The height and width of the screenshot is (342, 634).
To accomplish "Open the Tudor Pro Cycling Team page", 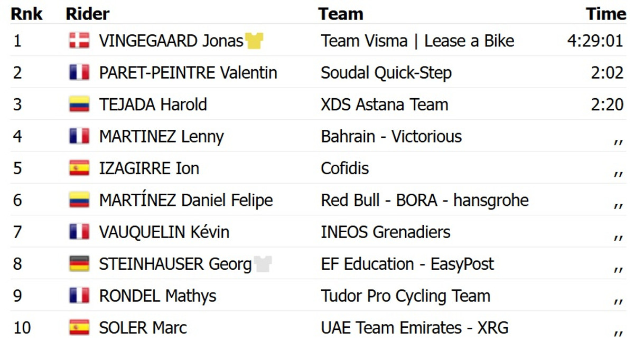I will coord(405,296).
